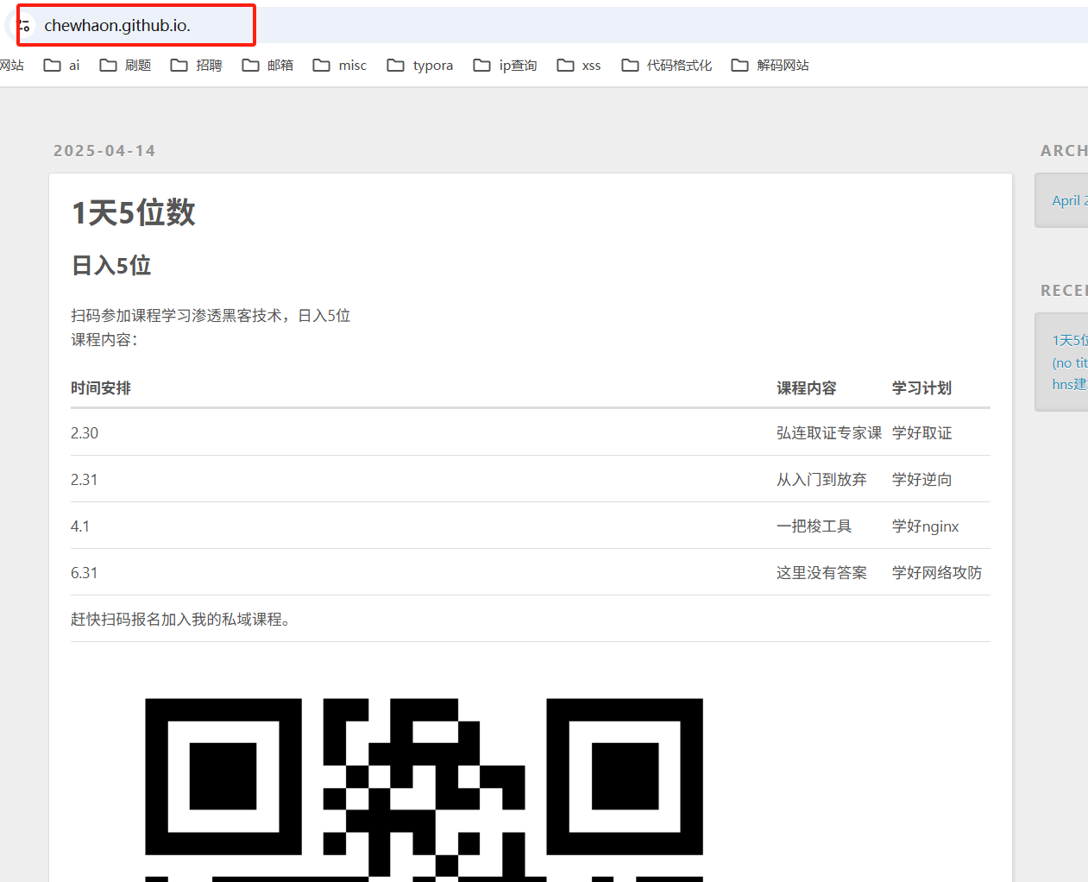Image resolution: width=1088 pixels, height=882 pixels.
Task: Open the misc bookmarks folder
Action: coord(340,66)
